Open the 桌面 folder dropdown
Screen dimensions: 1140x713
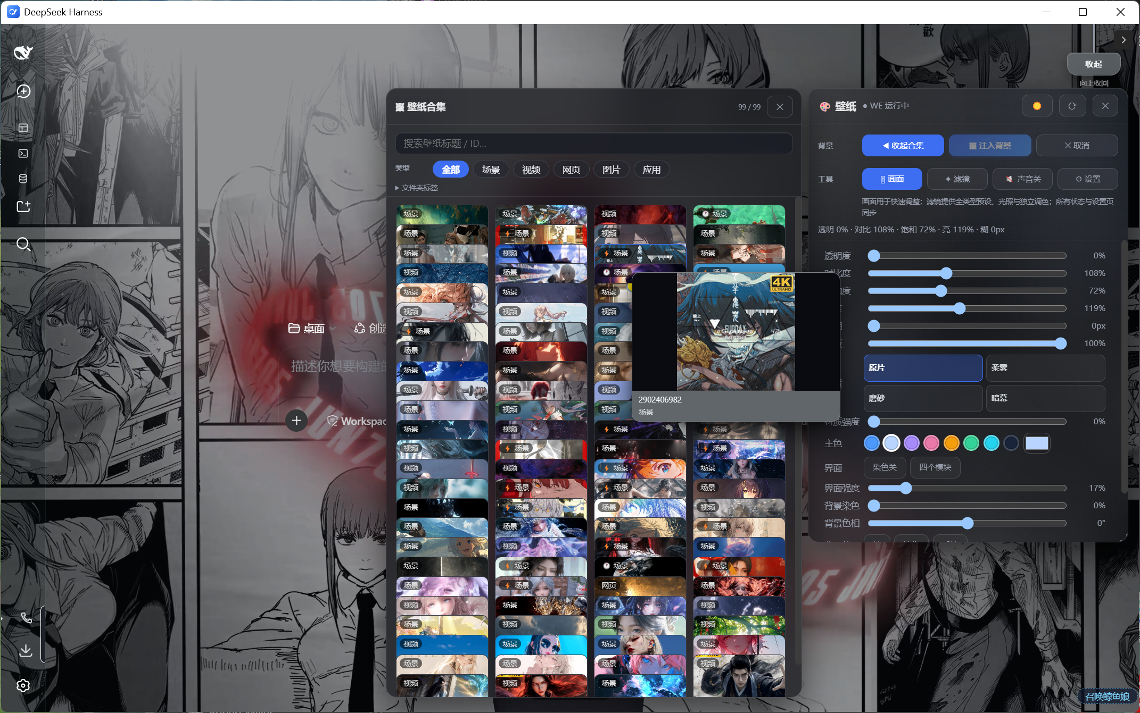pyautogui.click(x=312, y=329)
